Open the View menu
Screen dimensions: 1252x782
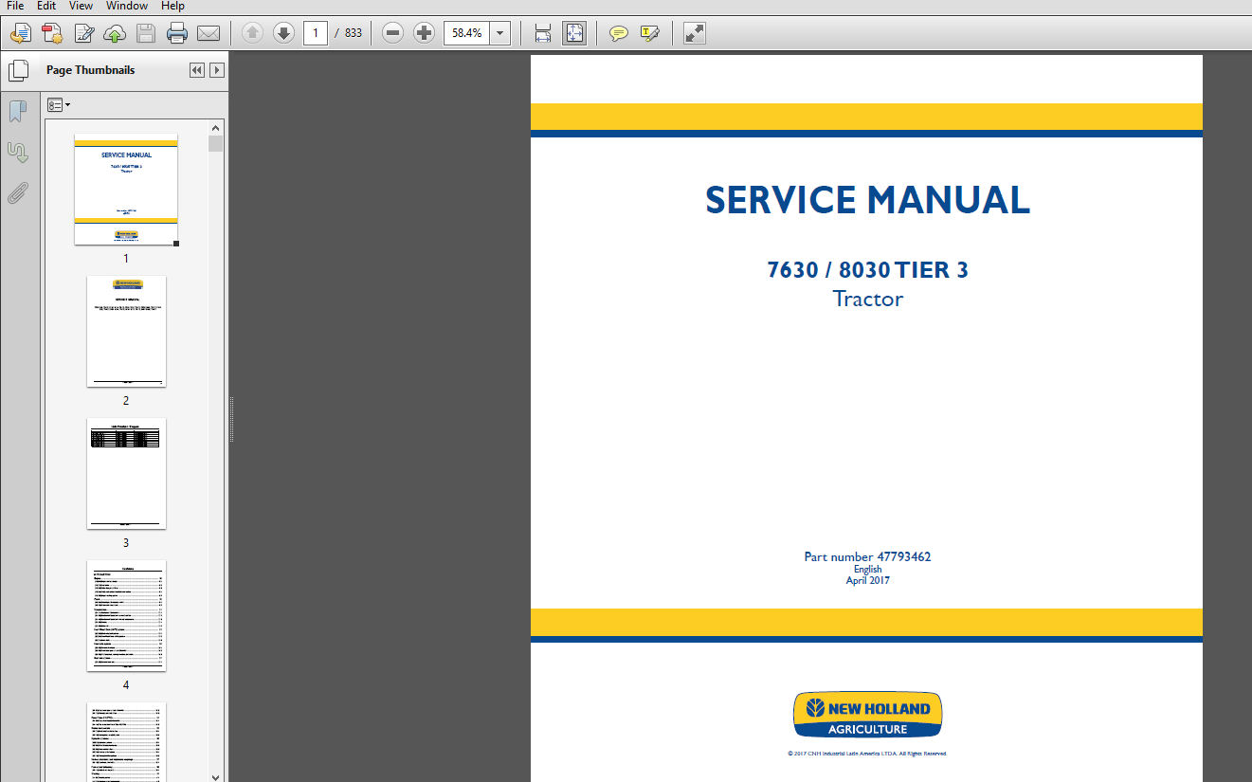pyautogui.click(x=80, y=6)
